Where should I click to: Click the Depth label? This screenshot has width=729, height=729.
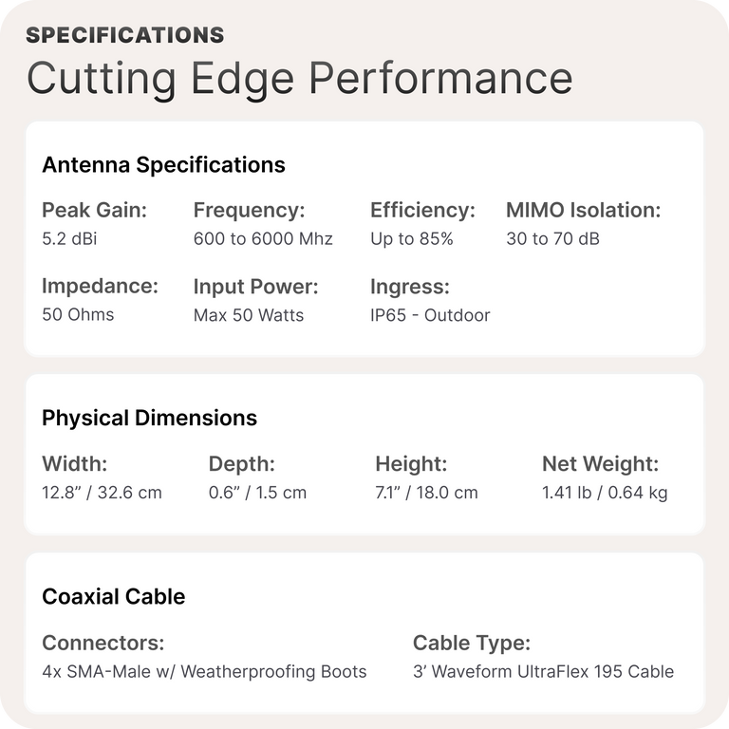(x=241, y=464)
